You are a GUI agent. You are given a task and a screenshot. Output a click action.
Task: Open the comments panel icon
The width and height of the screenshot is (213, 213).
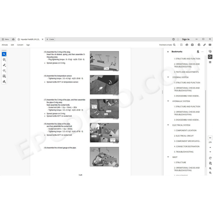pyautogui.click(x=210, y=51)
